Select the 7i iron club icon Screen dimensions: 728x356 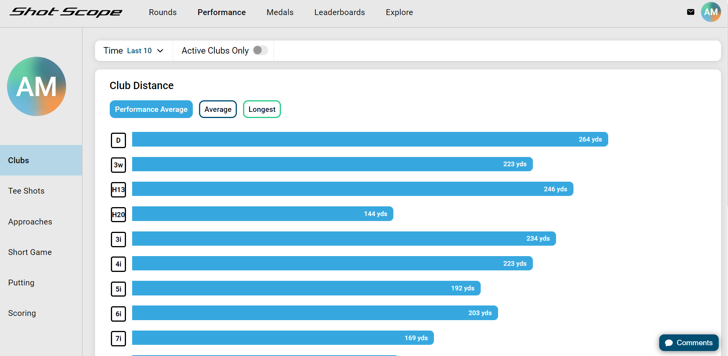pos(118,338)
